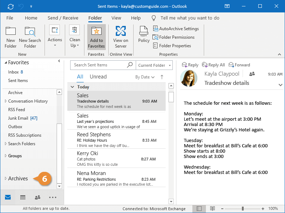Viewport: 285px width, 213px height.
Task: Open the By Date sort dropdown
Action: coord(145,77)
